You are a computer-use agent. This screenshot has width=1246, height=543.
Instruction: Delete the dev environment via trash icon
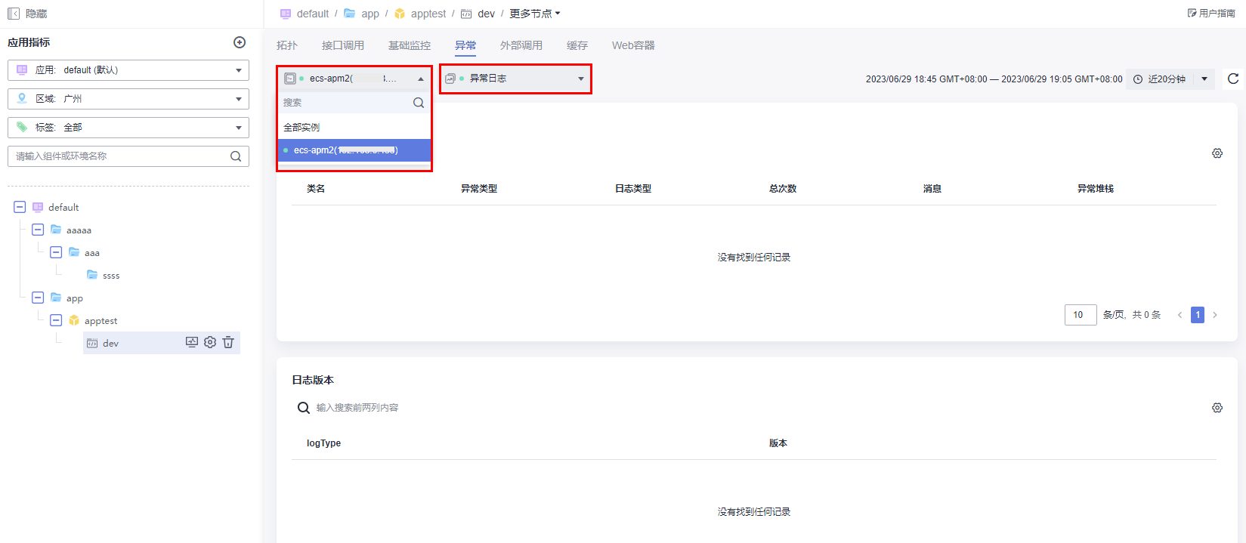click(x=228, y=342)
